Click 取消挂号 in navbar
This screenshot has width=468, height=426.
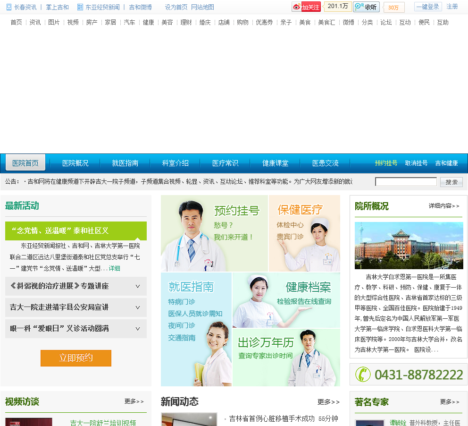tap(416, 163)
